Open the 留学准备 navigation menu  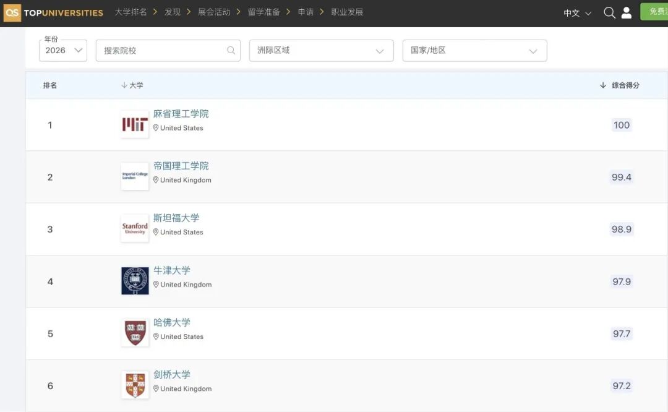click(263, 12)
